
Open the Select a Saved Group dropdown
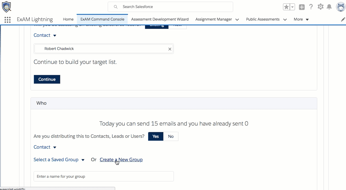tap(59, 160)
